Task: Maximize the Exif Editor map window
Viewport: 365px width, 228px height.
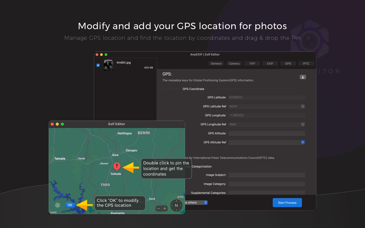Action: click(62, 124)
